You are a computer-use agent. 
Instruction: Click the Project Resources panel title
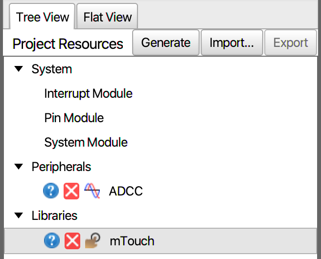pyautogui.click(x=68, y=44)
